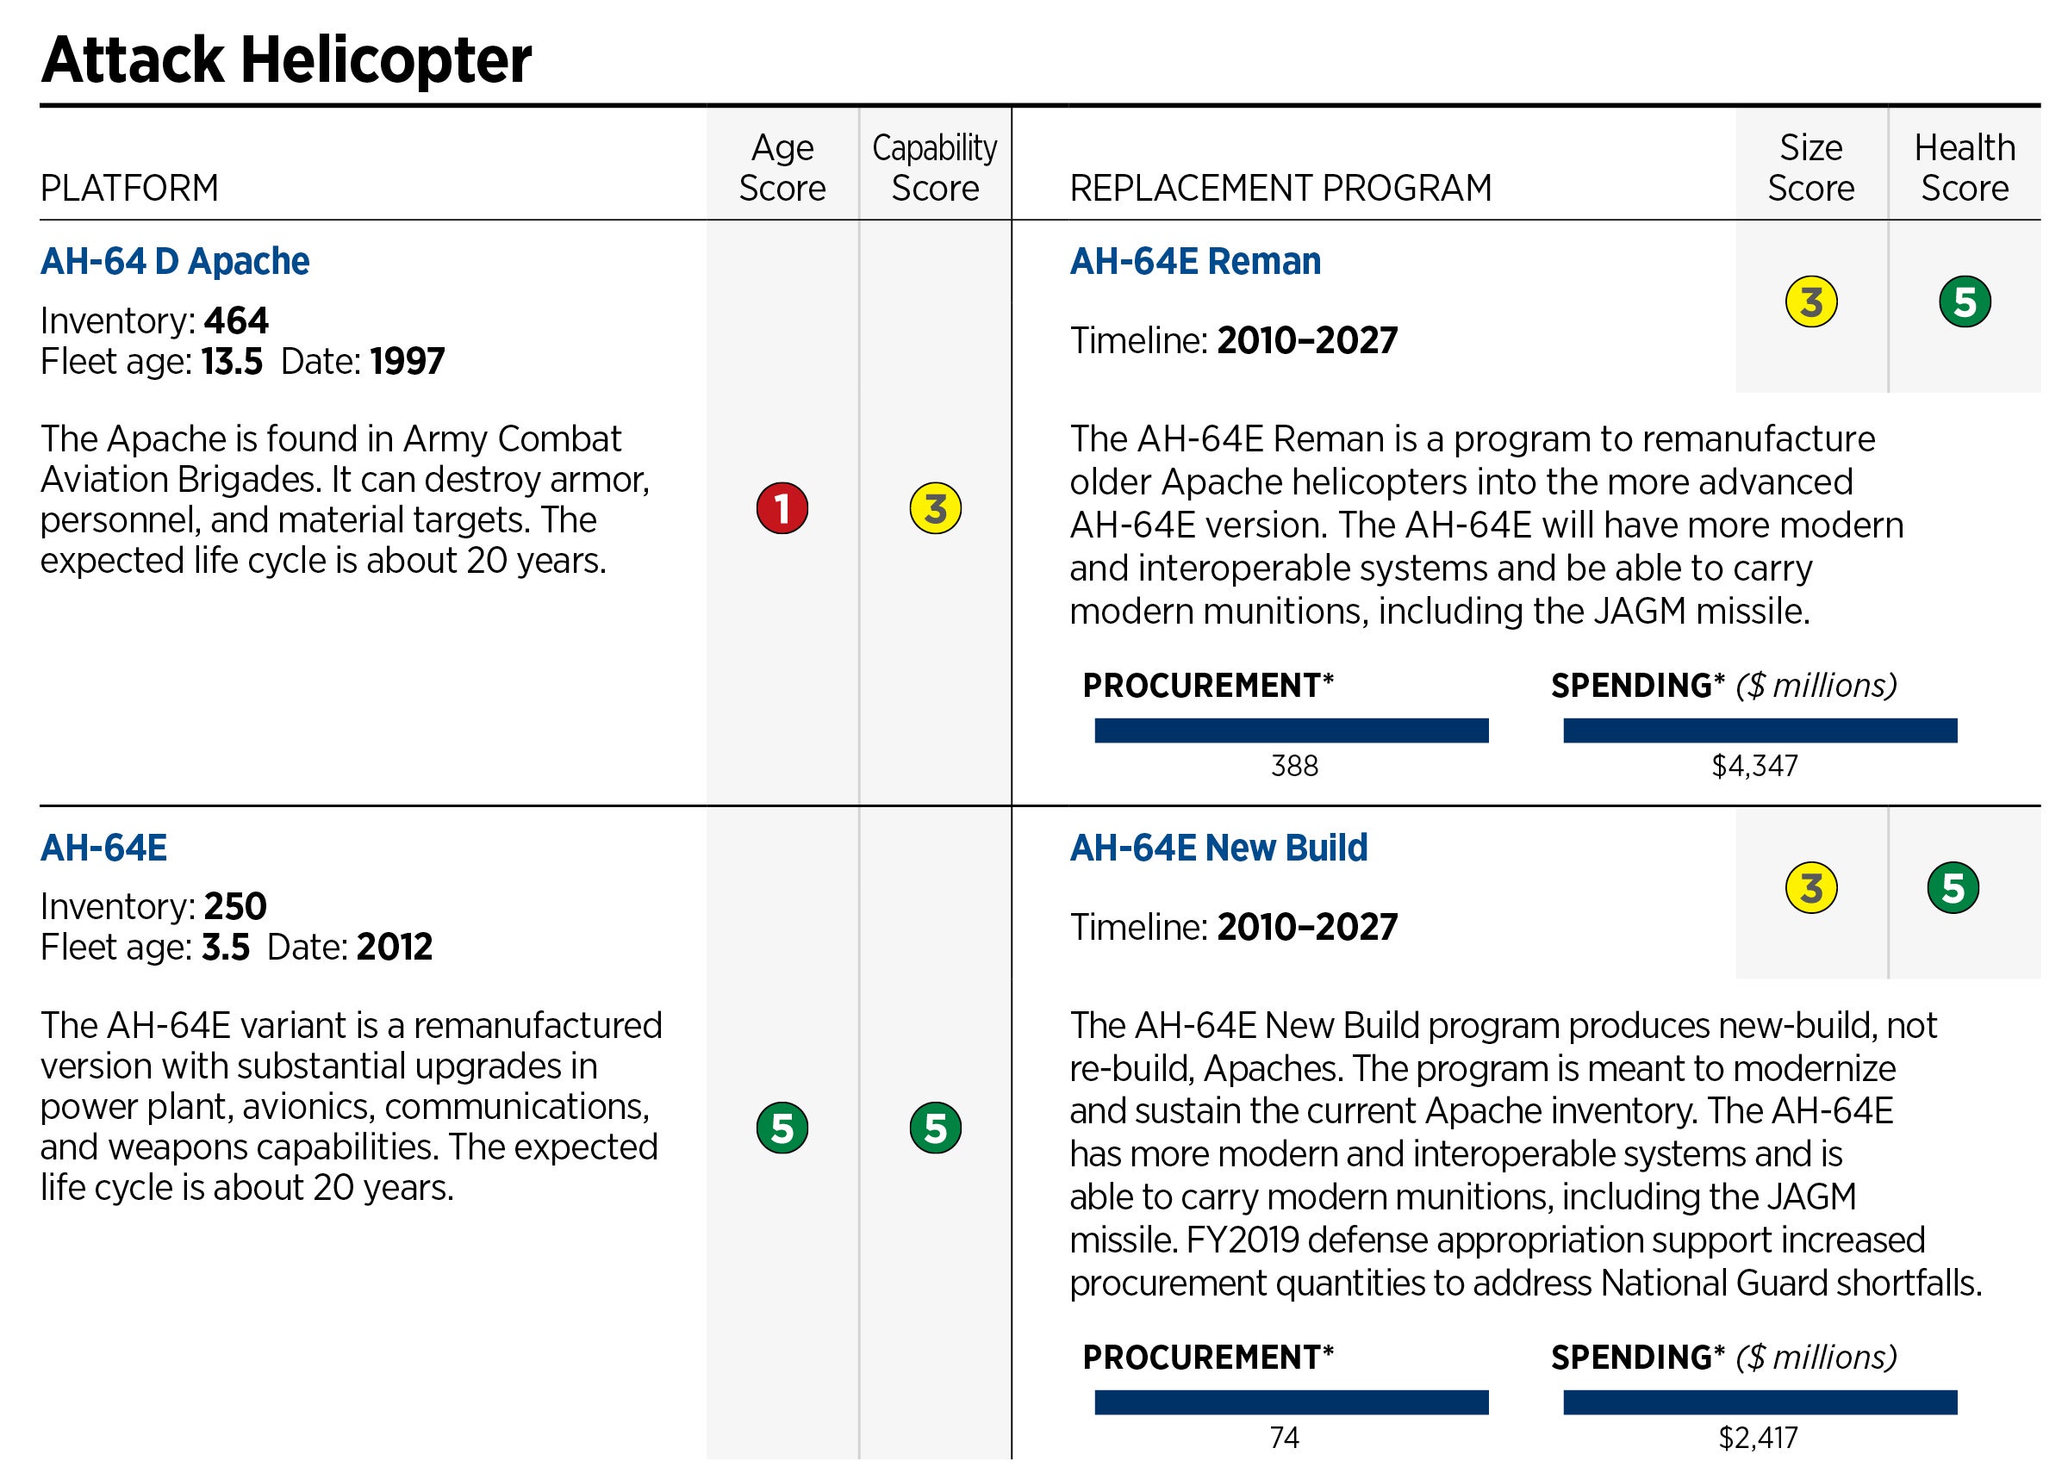
Task: Click the Capability Score column header
Action: [x=935, y=168]
